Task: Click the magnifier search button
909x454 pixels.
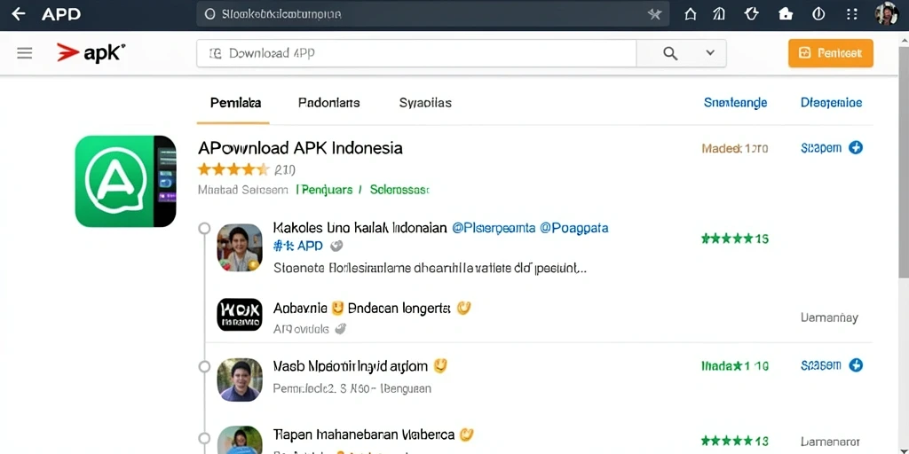Action: [670, 53]
